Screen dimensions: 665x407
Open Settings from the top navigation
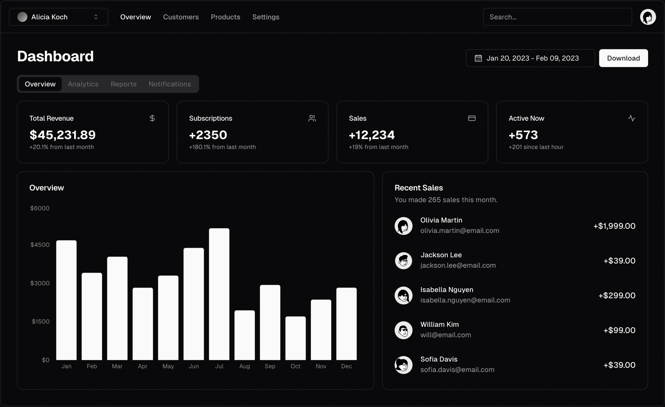tap(266, 17)
